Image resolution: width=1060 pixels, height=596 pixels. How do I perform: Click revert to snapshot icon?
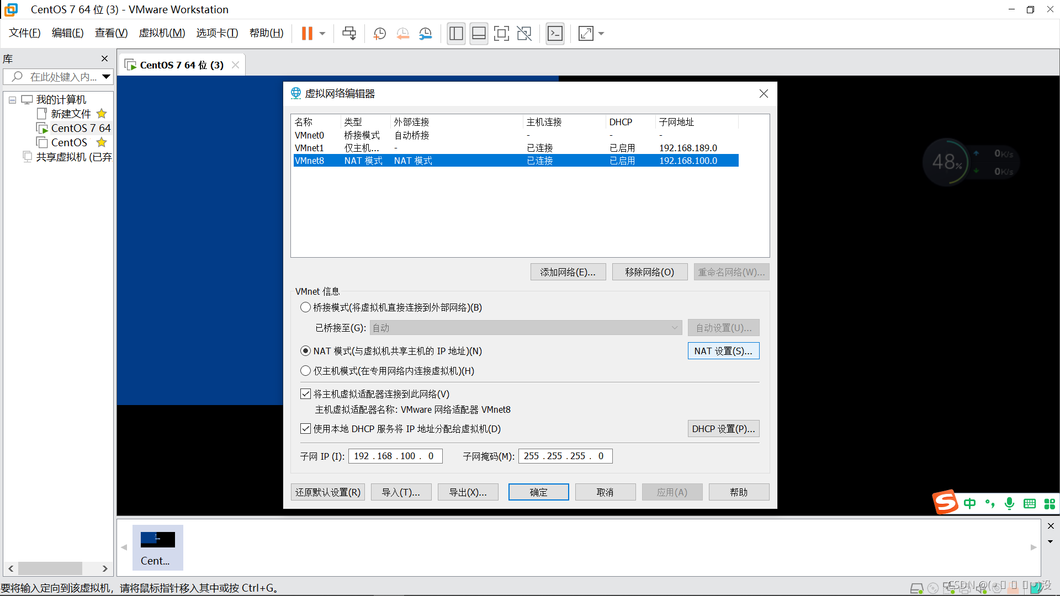point(402,34)
